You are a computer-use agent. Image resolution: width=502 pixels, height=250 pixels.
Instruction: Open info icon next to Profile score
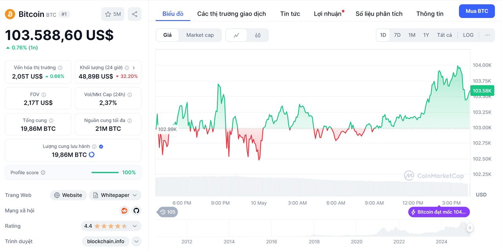[x=43, y=173]
